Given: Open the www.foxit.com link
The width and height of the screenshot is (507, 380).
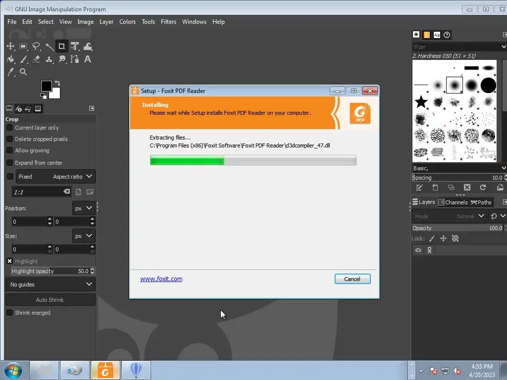Looking at the screenshot, I should click(161, 279).
